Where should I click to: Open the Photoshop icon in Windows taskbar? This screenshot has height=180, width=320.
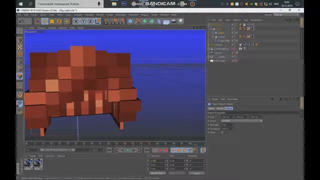(123, 4)
